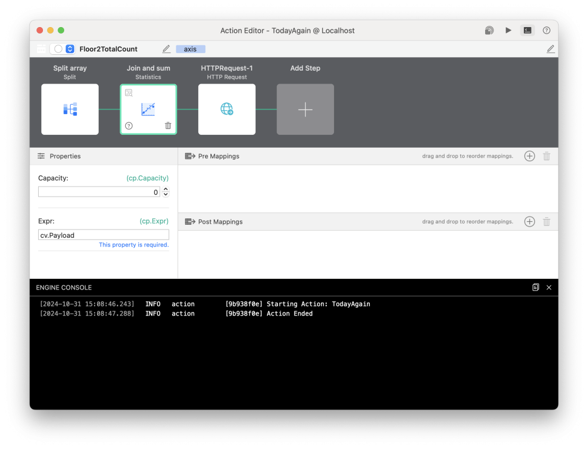588x449 pixels.
Task: Click the broadcast/debug icon in title bar
Action: click(489, 31)
